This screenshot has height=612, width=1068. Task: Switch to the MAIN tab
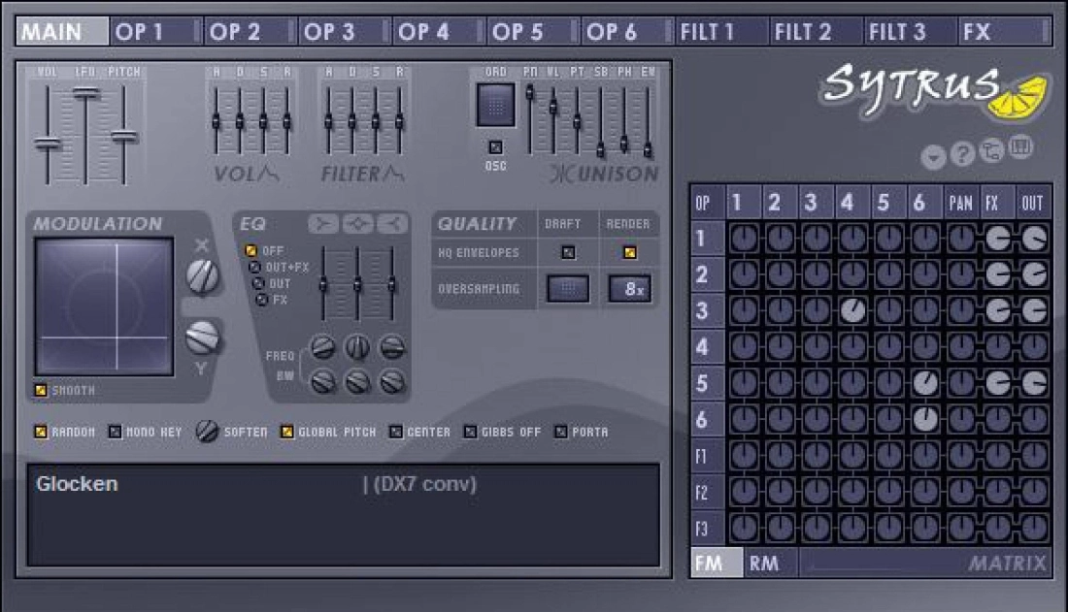[62, 31]
